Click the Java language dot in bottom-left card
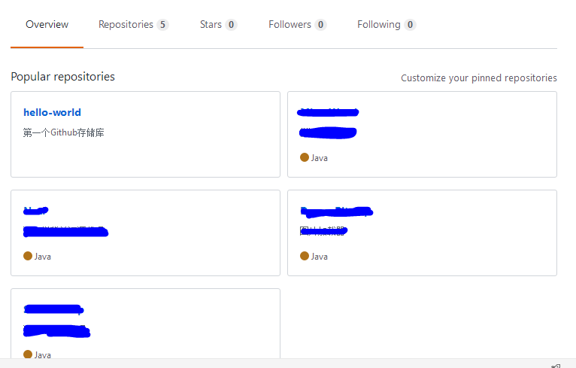 pyautogui.click(x=28, y=354)
